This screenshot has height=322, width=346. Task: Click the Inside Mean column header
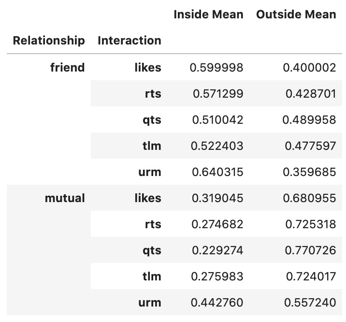(x=208, y=15)
